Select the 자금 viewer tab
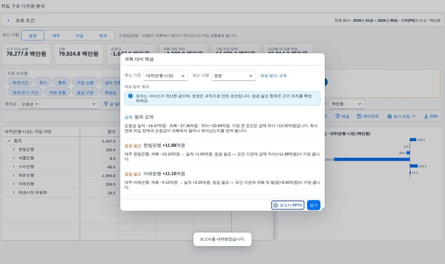The image size is (445, 264). click(79, 36)
